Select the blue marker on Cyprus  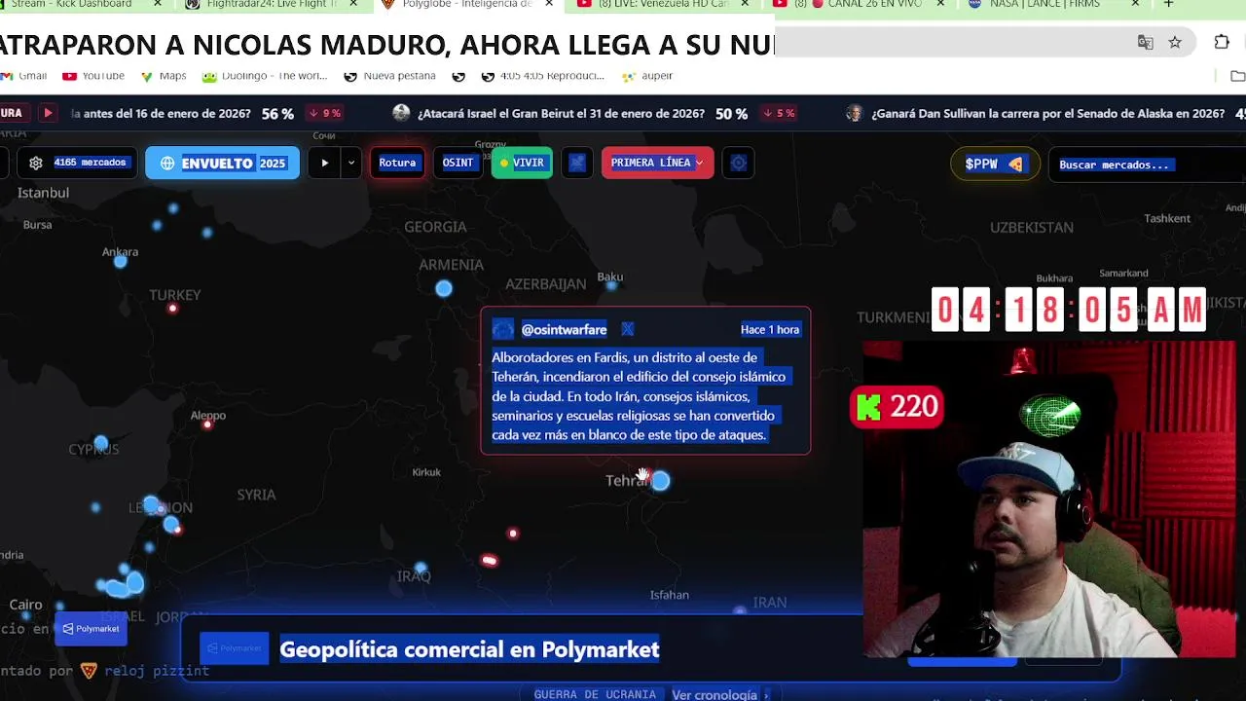click(x=101, y=443)
